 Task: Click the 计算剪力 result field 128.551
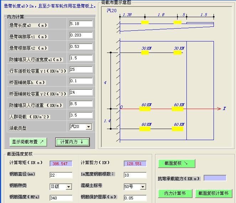point(135,164)
